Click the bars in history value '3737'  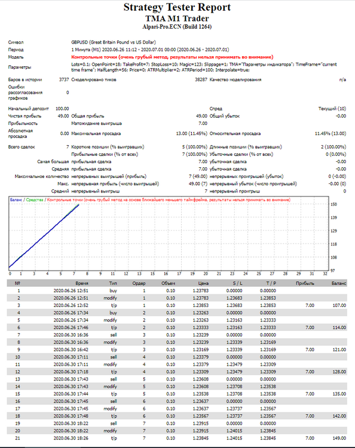pyautogui.click(x=64, y=79)
